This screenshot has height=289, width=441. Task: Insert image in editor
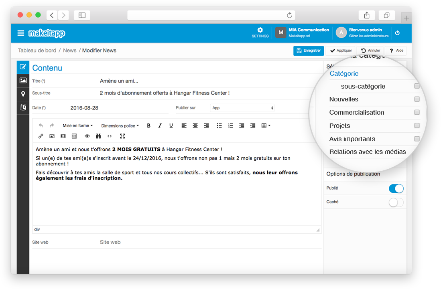coord(52,136)
